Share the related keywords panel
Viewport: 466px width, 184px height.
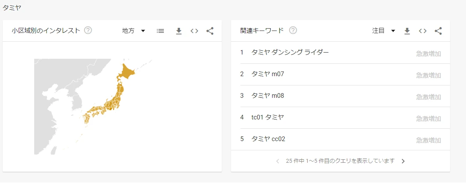(438, 31)
